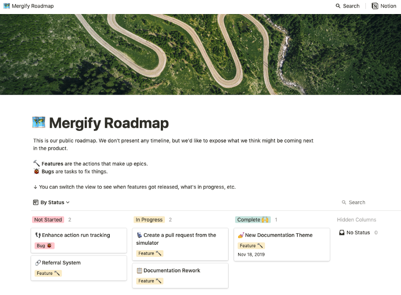Click the Notion link in top bar

[384, 6]
